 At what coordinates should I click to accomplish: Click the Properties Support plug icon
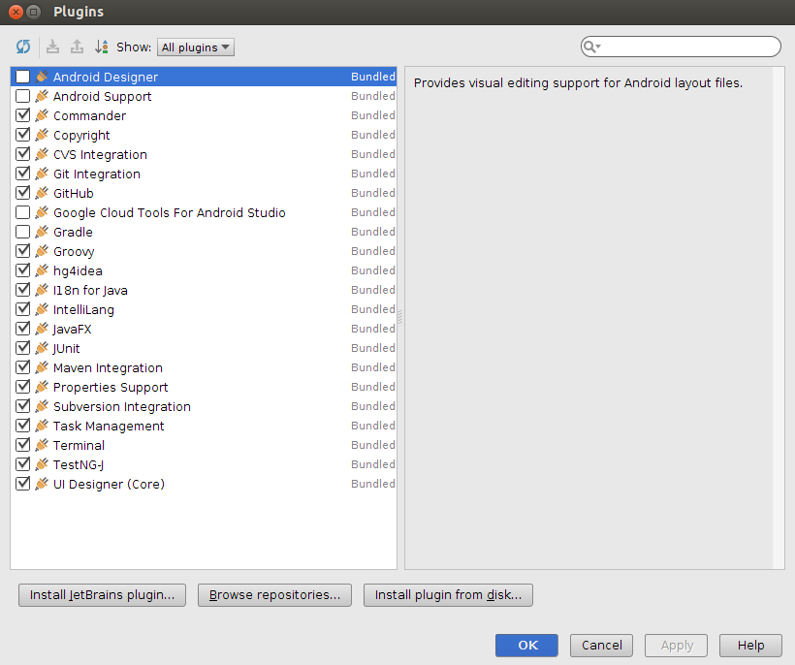point(42,387)
